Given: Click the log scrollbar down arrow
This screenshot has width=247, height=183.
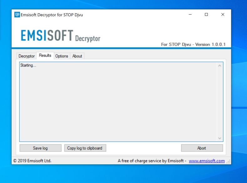Looking at the screenshot, I should pyautogui.click(x=219, y=138).
